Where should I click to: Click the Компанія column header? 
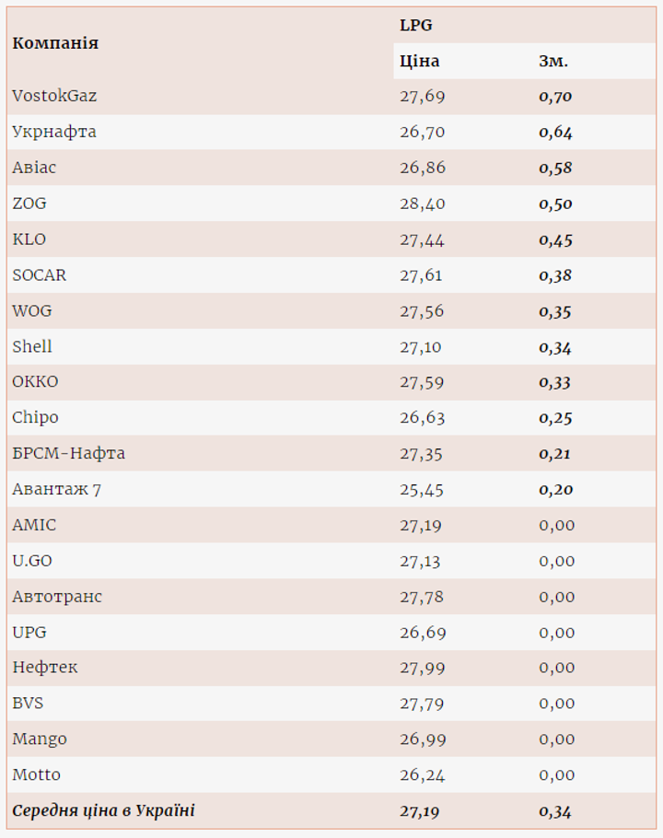click(x=55, y=43)
